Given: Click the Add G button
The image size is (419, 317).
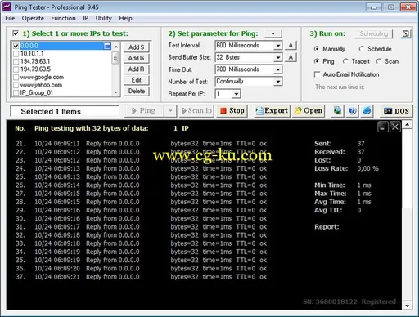Looking at the screenshot, I should pos(137,58).
